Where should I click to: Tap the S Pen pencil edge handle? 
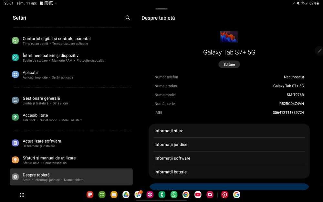pos(319,51)
